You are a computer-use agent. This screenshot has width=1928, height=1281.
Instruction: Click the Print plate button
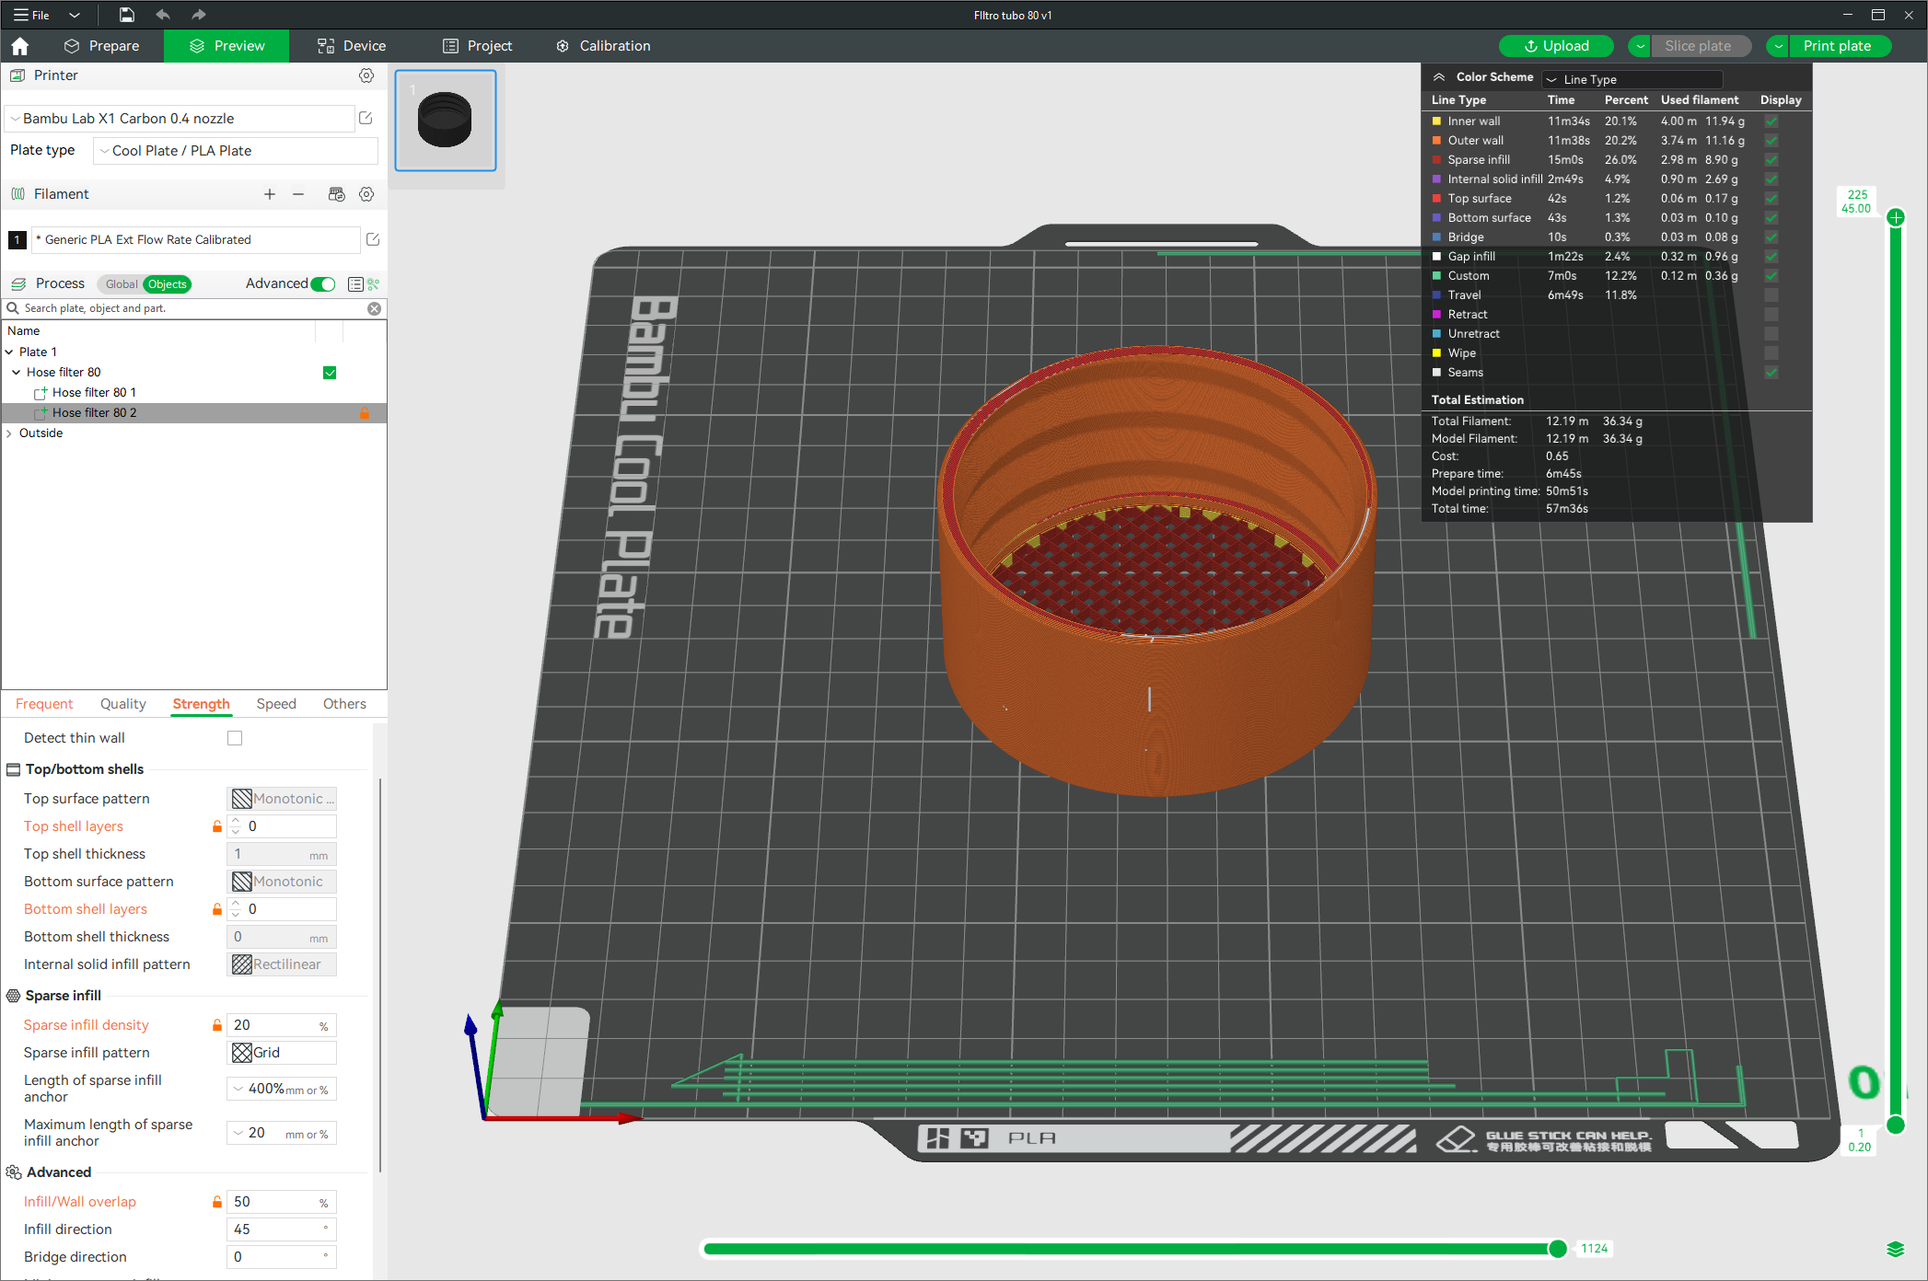coord(1837,46)
